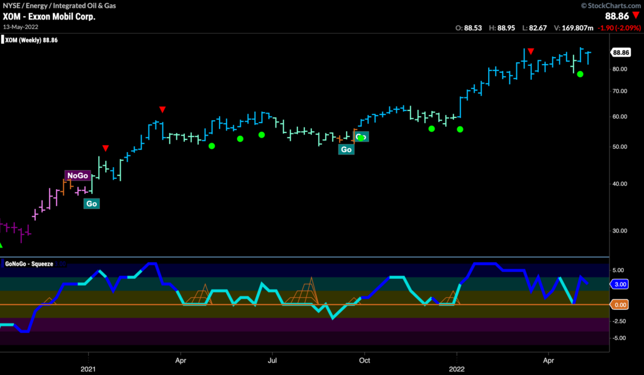This screenshot has width=644, height=375.
Task: Click the green dot at the start of 2022
Action: (460, 129)
